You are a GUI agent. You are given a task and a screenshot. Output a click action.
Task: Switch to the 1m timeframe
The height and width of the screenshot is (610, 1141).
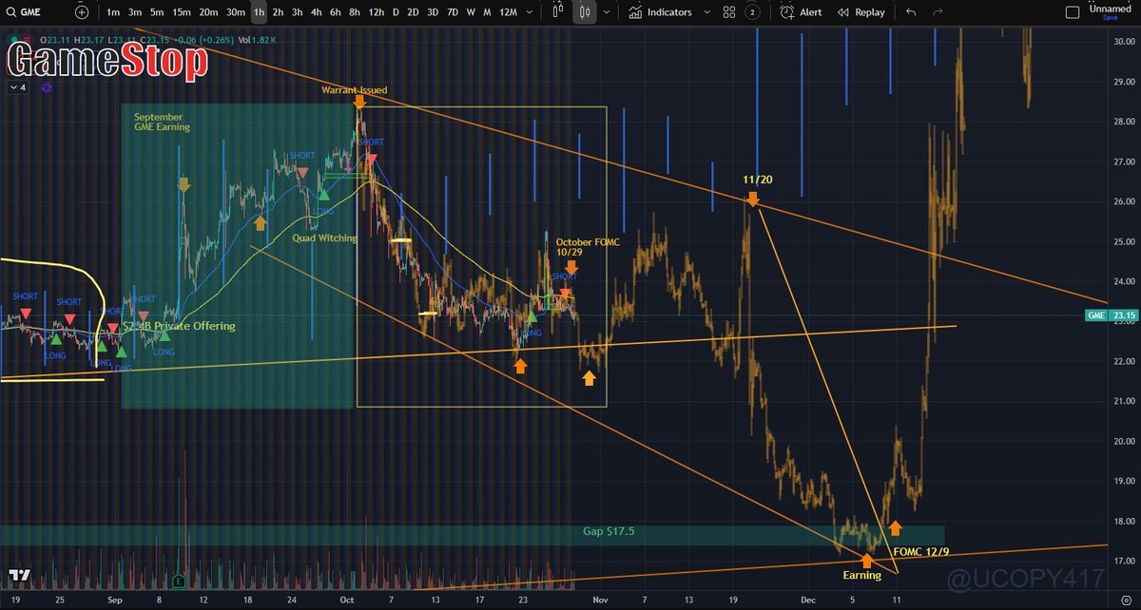113,12
